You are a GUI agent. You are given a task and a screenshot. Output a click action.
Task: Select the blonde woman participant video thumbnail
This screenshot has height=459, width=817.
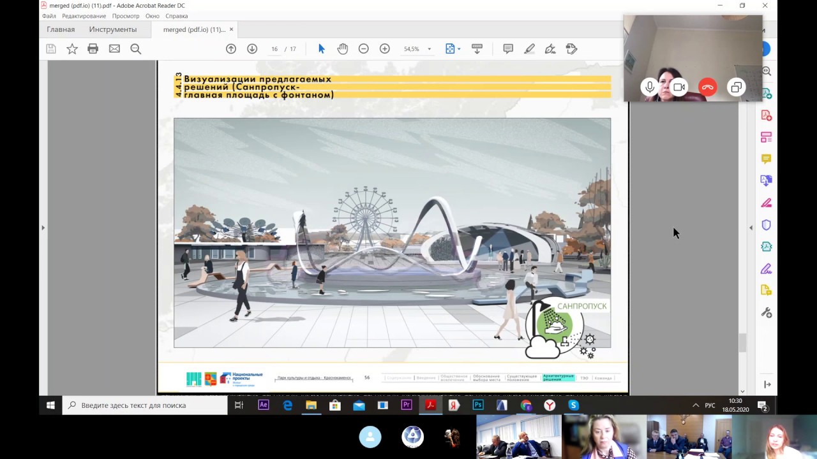[x=604, y=437]
